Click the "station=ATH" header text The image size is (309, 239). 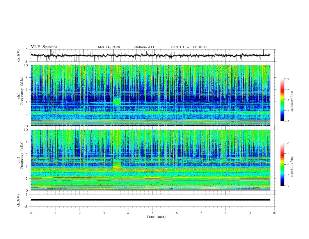coord(145,47)
